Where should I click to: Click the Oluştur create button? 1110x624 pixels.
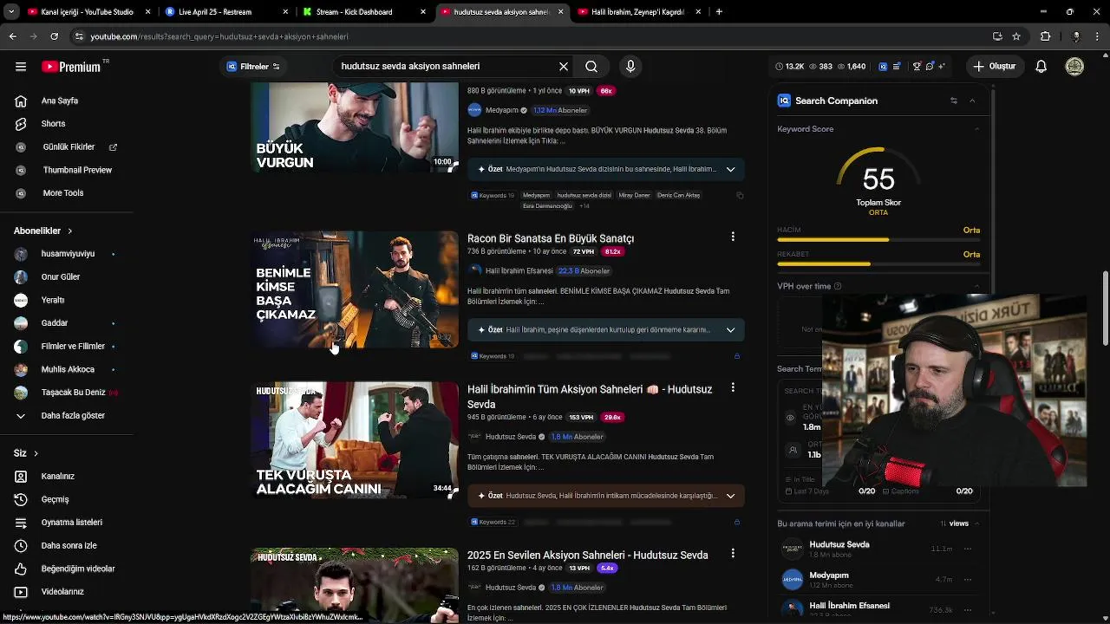[994, 66]
